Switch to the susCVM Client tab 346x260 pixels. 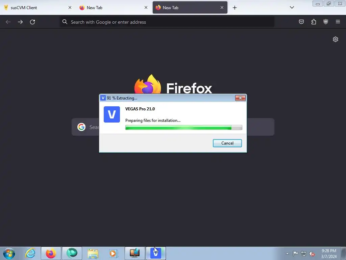click(x=38, y=7)
